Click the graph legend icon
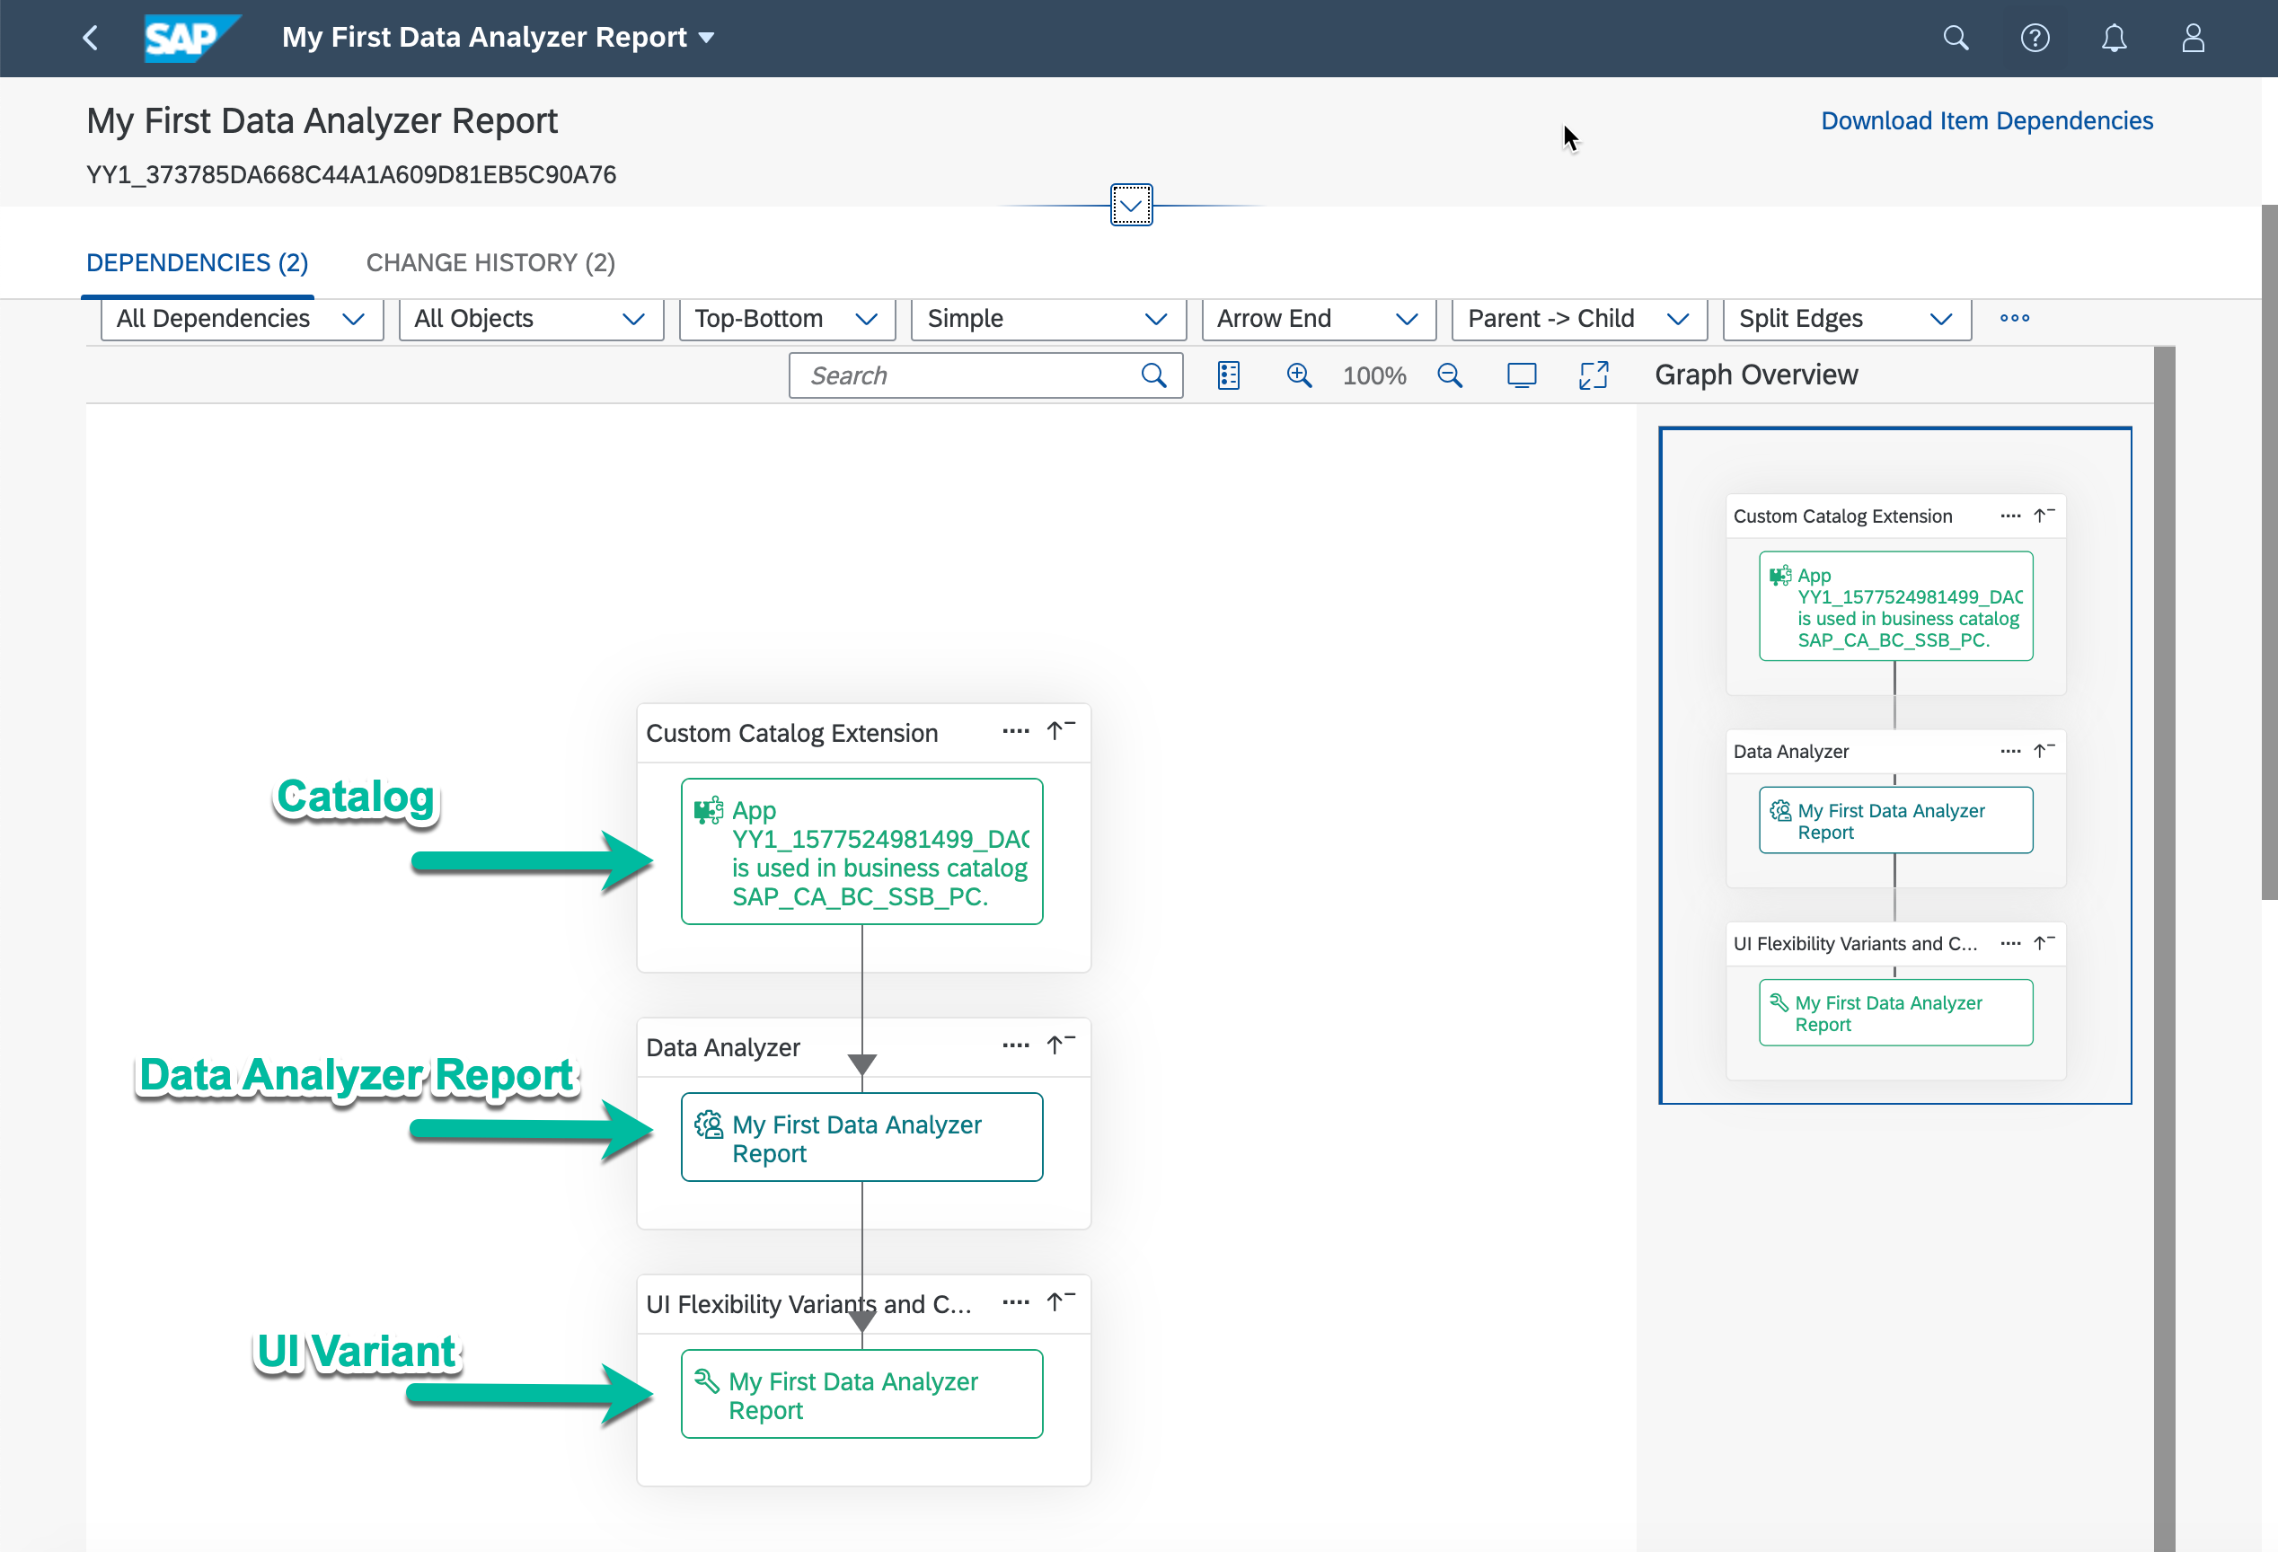 point(1228,375)
